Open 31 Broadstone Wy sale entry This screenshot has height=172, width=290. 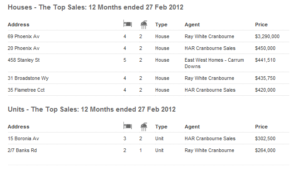click(x=28, y=78)
